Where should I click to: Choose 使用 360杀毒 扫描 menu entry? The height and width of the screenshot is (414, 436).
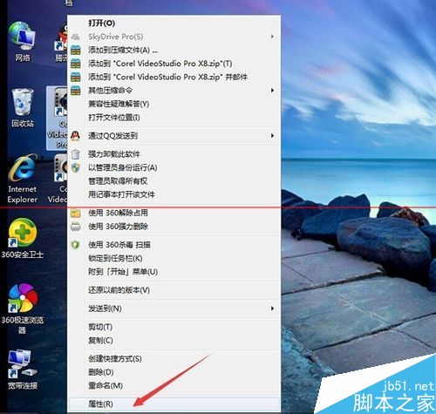click(x=174, y=245)
